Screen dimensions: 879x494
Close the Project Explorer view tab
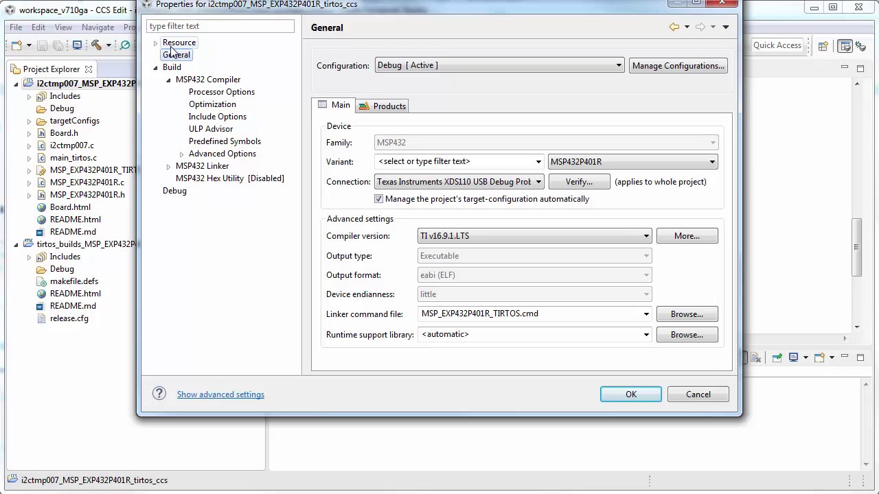pos(89,69)
